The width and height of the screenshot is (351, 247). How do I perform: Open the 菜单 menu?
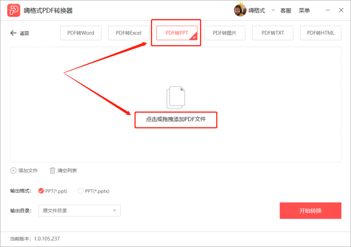tap(304, 11)
